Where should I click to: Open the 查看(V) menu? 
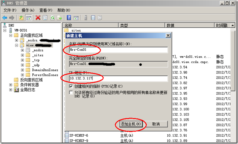click(46, 10)
